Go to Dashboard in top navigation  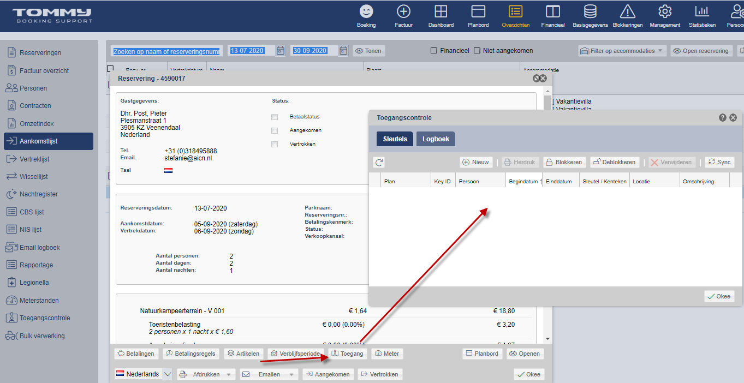click(441, 16)
